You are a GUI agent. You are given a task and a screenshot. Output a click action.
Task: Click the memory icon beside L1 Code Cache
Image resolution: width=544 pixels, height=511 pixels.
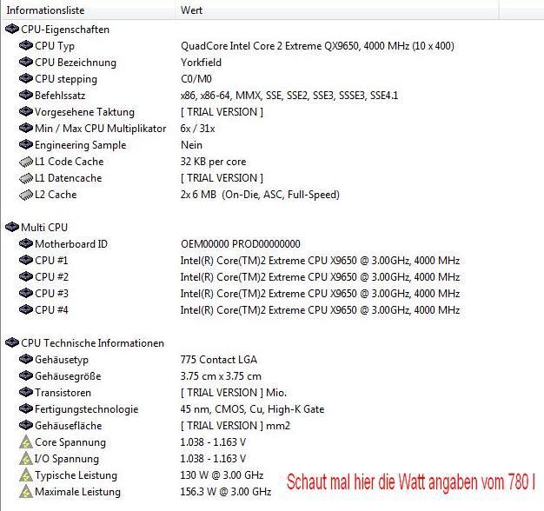click(26, 162)
